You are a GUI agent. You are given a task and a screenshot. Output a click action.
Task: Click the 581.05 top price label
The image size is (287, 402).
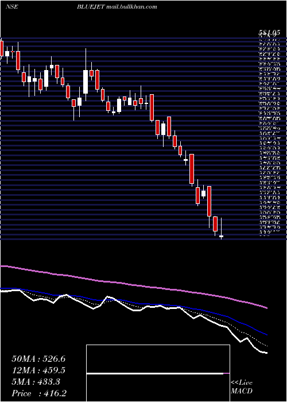[x=269, y=33]
